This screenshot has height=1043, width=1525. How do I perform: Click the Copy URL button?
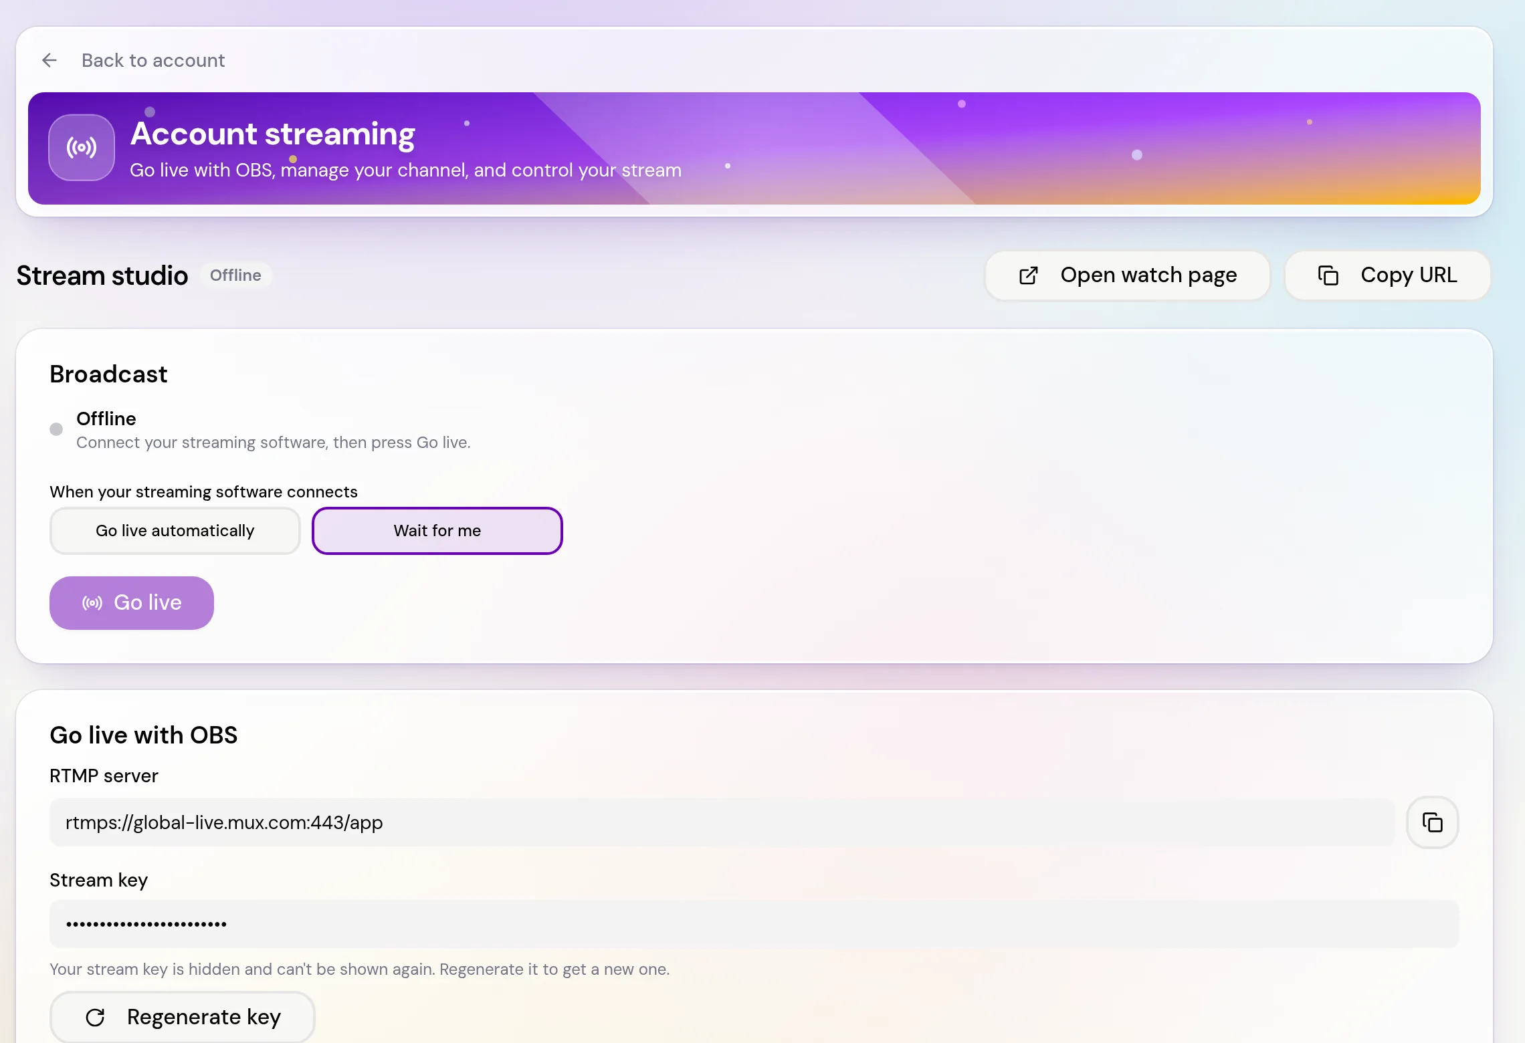point(1387,275)
